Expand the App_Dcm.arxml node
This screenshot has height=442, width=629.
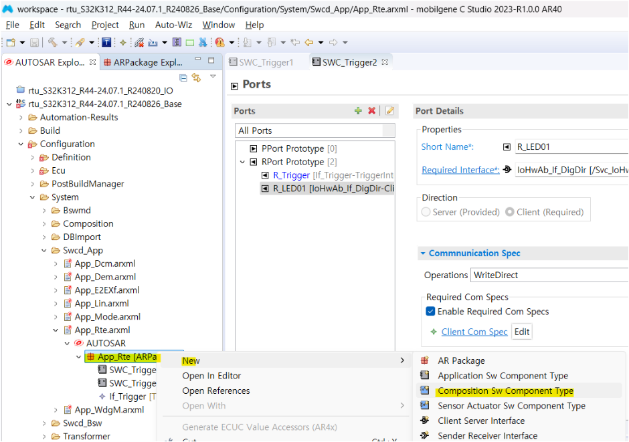coord(56,263)
